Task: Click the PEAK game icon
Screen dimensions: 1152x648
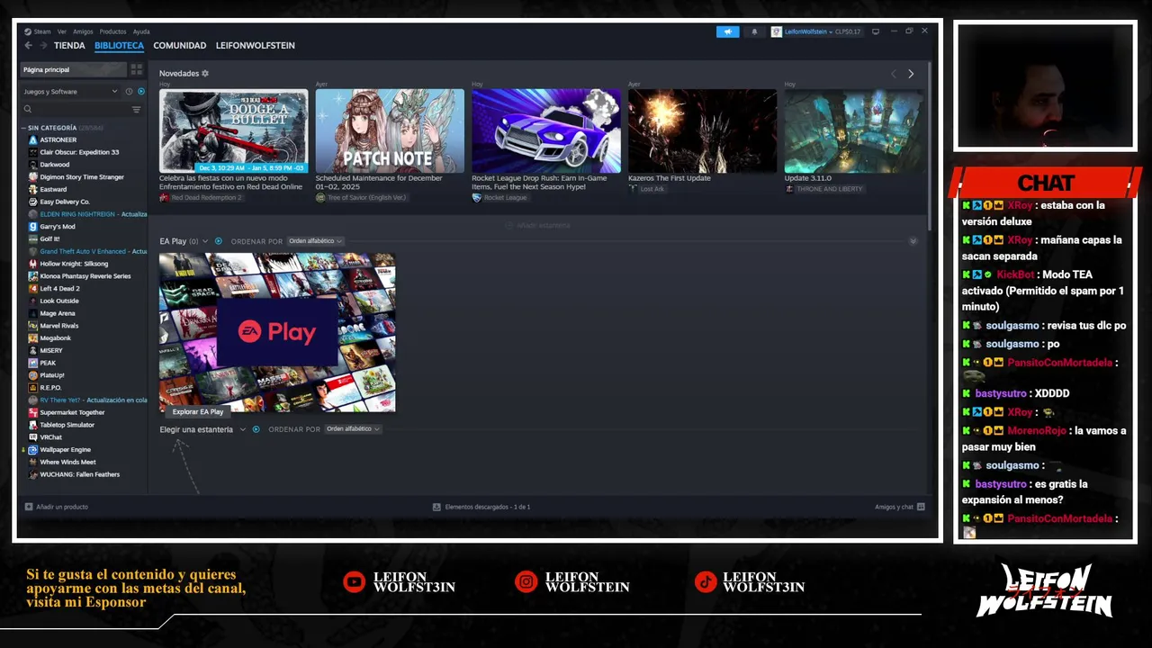Action: tap(33, 363)
